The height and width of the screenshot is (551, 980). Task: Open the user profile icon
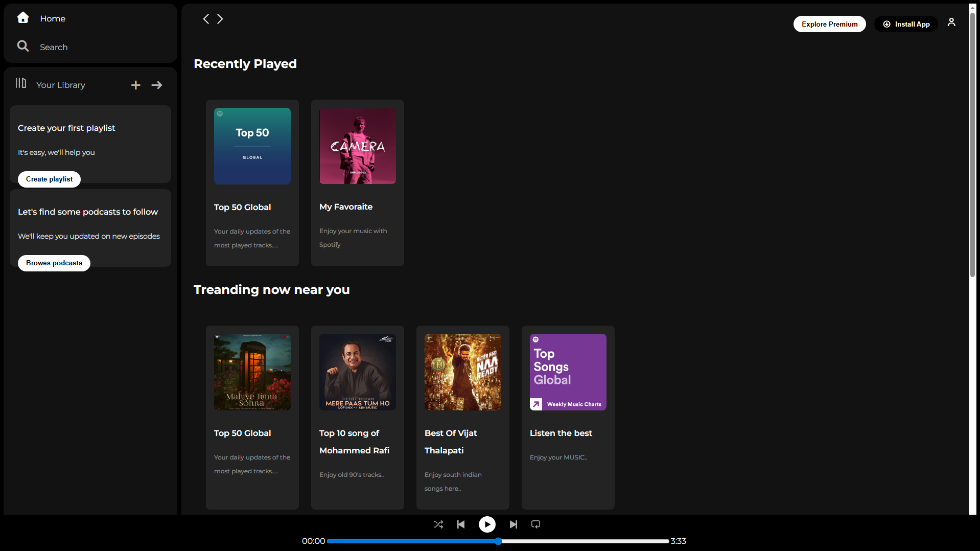[951, 22]
